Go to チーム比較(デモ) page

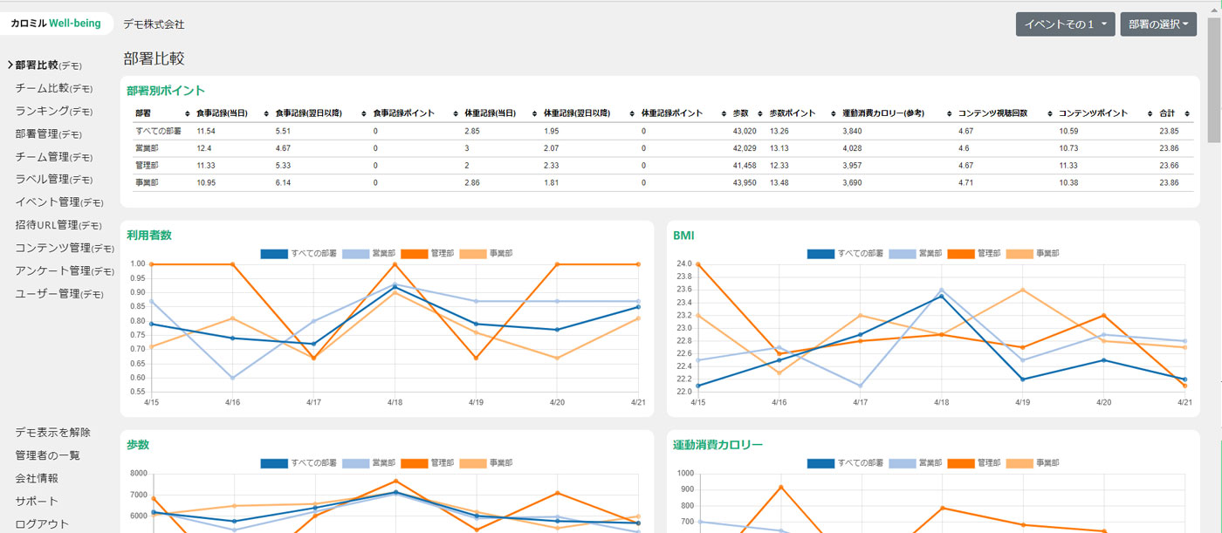pos(54,88)
